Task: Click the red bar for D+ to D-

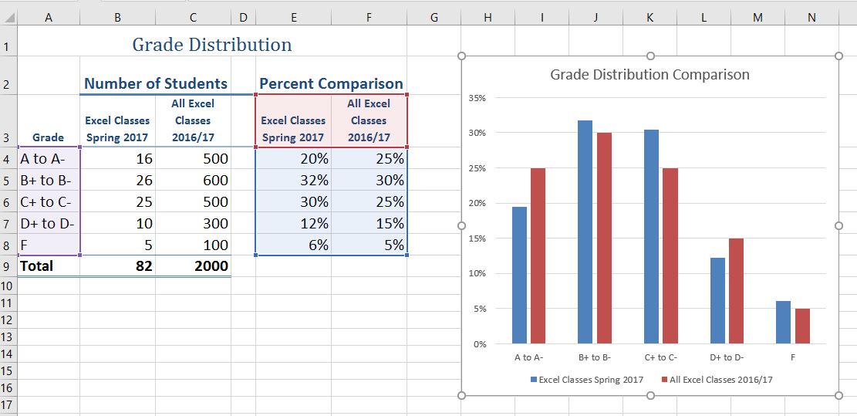Action: tap(736, 291)
